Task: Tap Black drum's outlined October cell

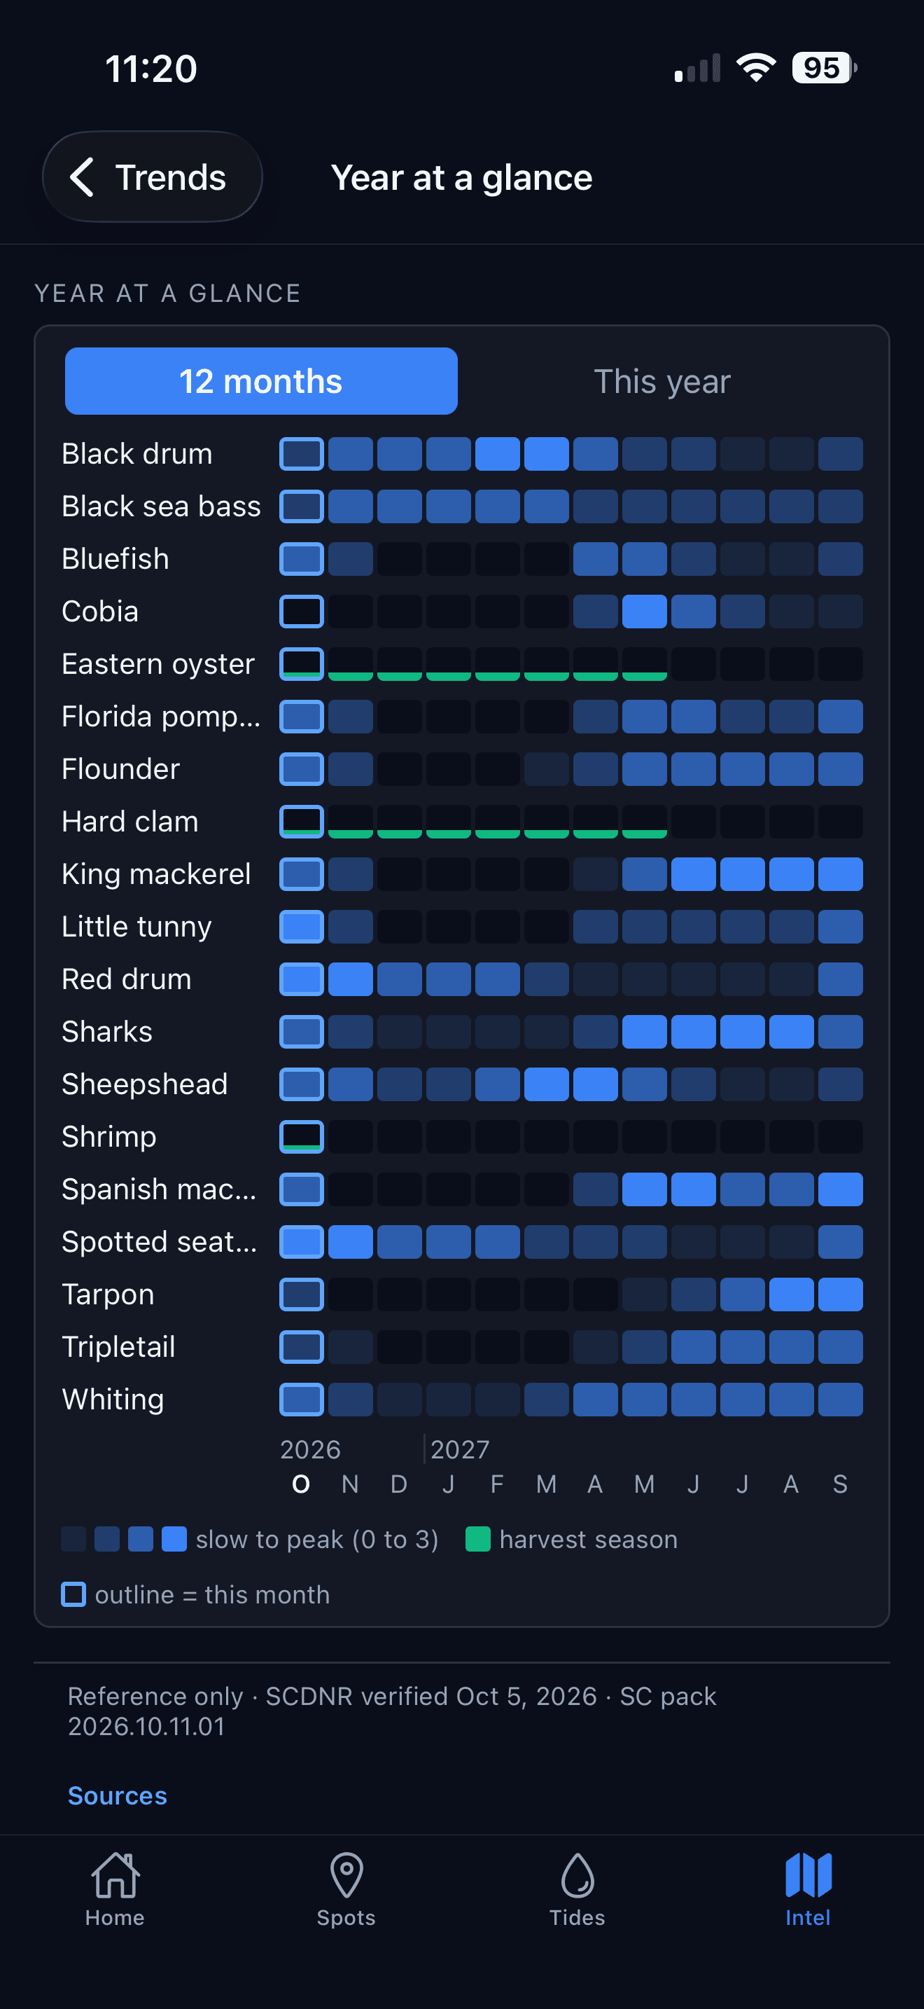Action: [302, 454]
